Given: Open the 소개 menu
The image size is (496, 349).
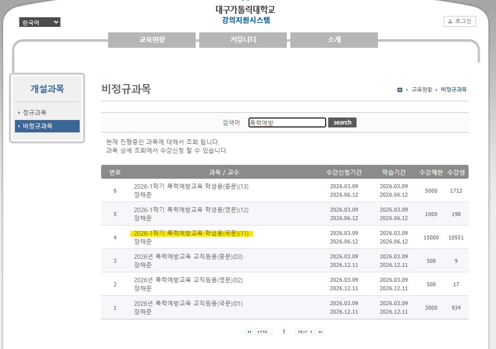Looking at the screenshot, I should pyautogui.click(x=334, y=40).
